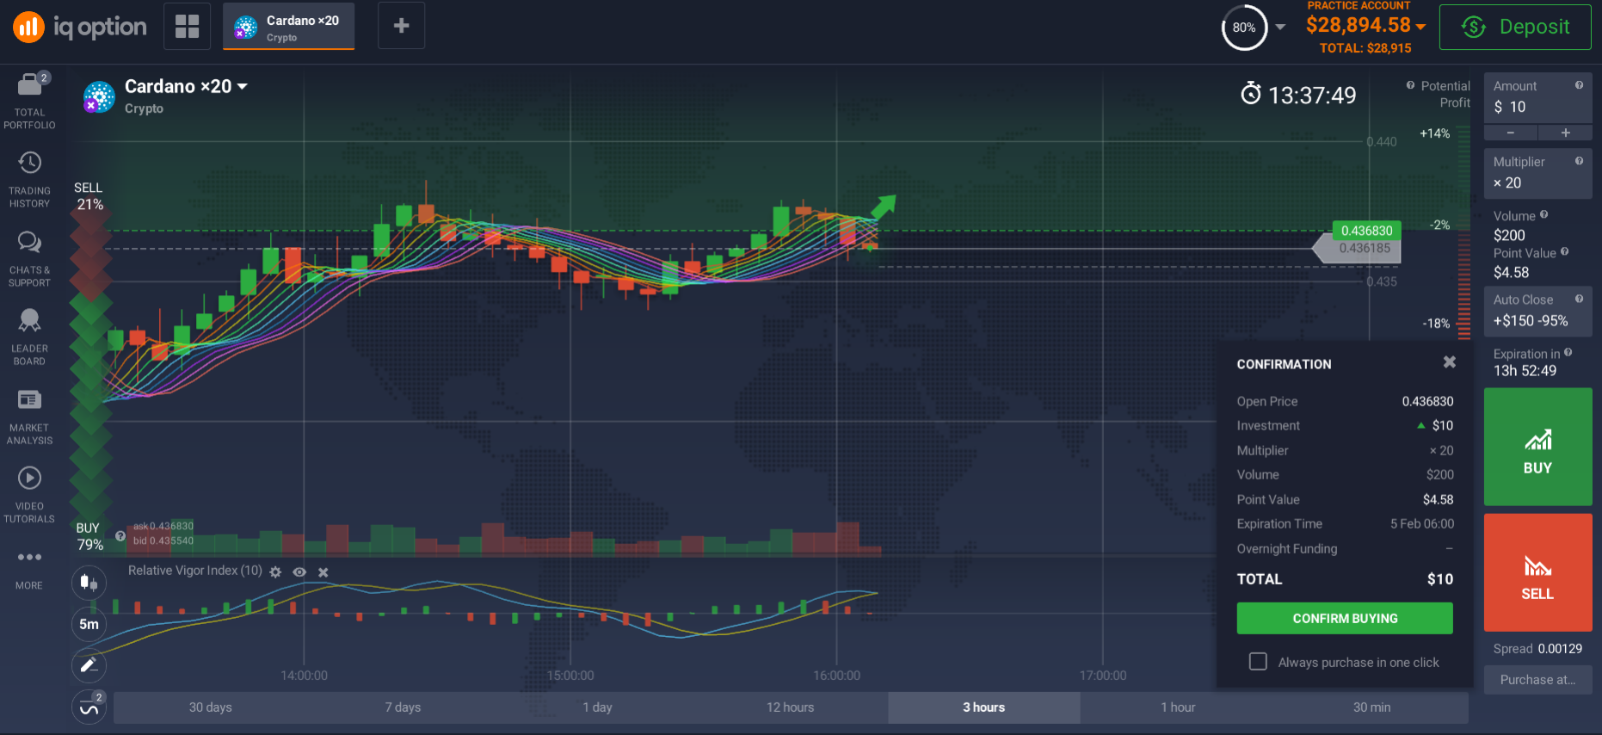Screen dimensions: 1602x735
Task: Click the red SELL button
Action: (x=1537, y=572)
